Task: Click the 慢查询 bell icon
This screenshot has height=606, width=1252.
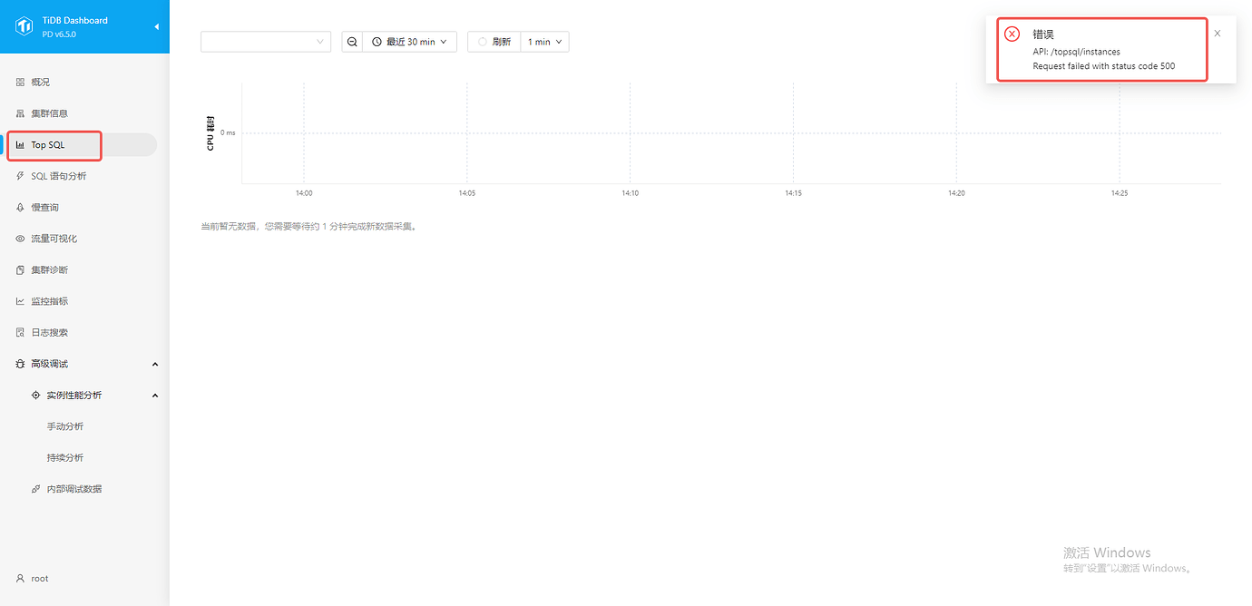Action: point(20,208)
